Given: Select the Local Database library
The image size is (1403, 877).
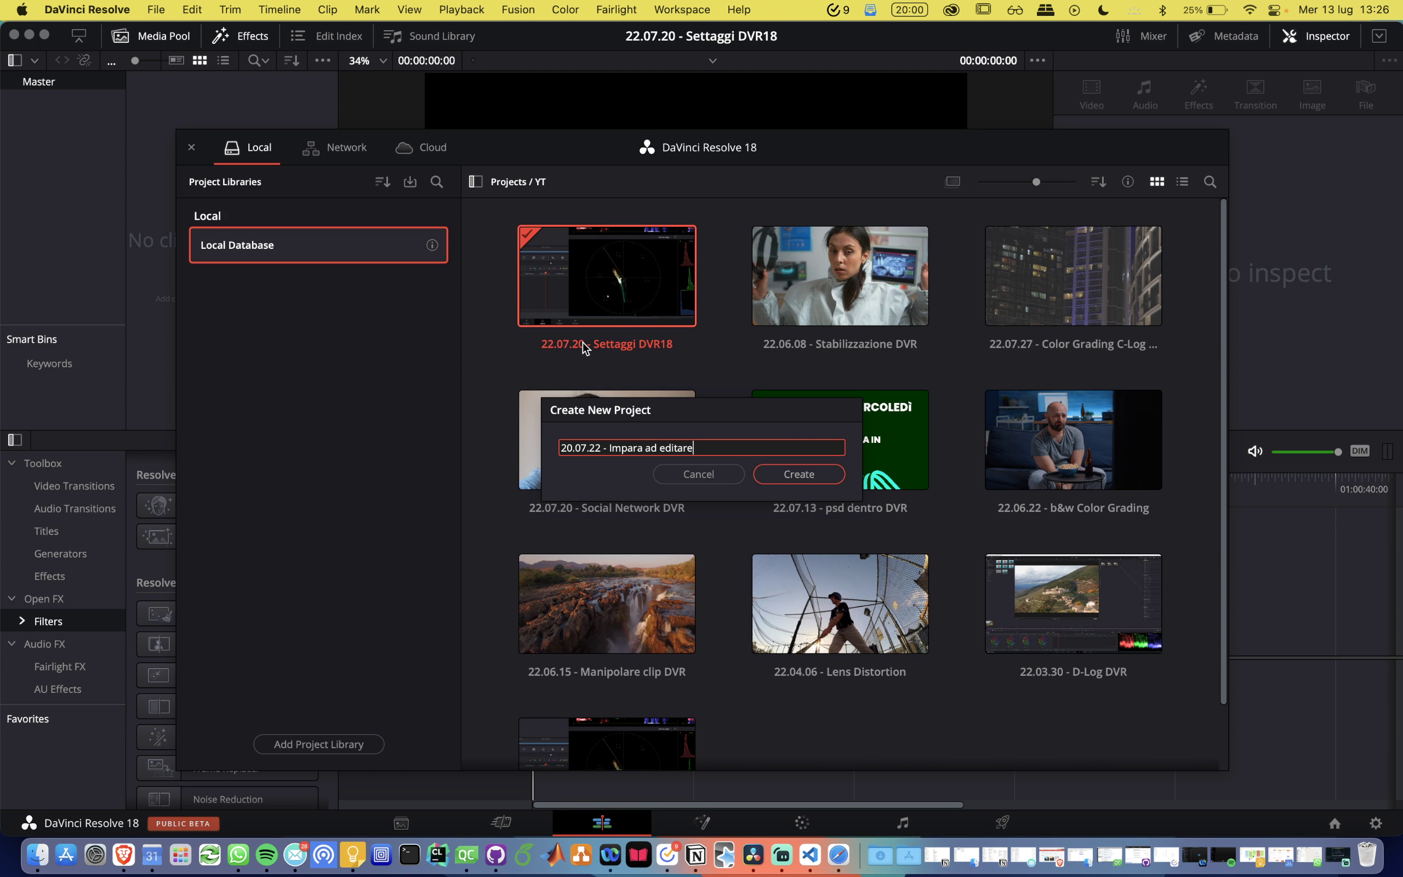Looking at the screenshot, I should (x=318, y=245).
